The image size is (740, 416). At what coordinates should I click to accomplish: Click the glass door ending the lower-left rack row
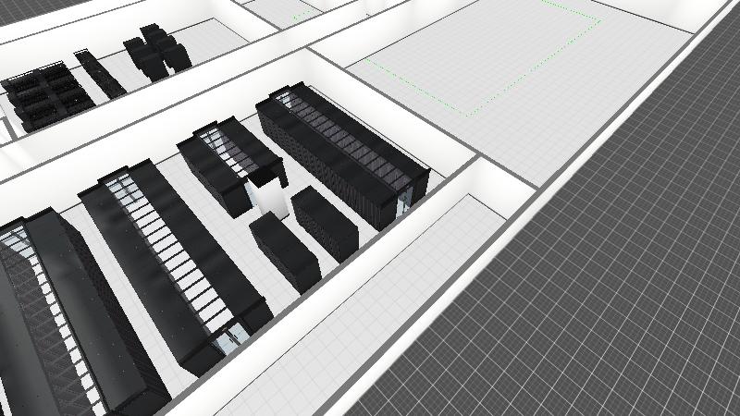point(231,340)
